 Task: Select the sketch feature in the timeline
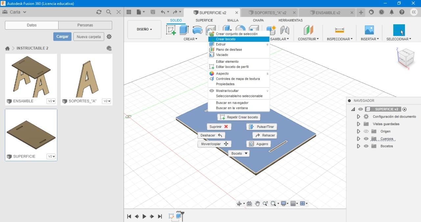click(x=171, y=216)
